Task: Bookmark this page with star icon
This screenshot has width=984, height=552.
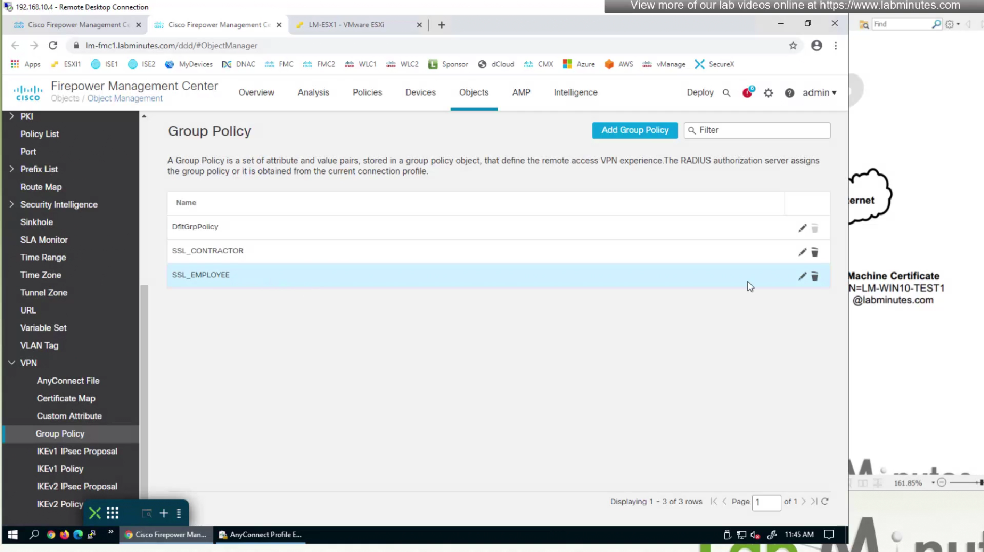Action: tap(793, 45)
